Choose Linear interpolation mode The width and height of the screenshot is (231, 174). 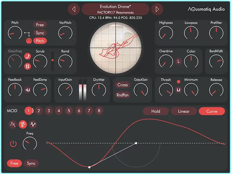[x=184, y=111]
